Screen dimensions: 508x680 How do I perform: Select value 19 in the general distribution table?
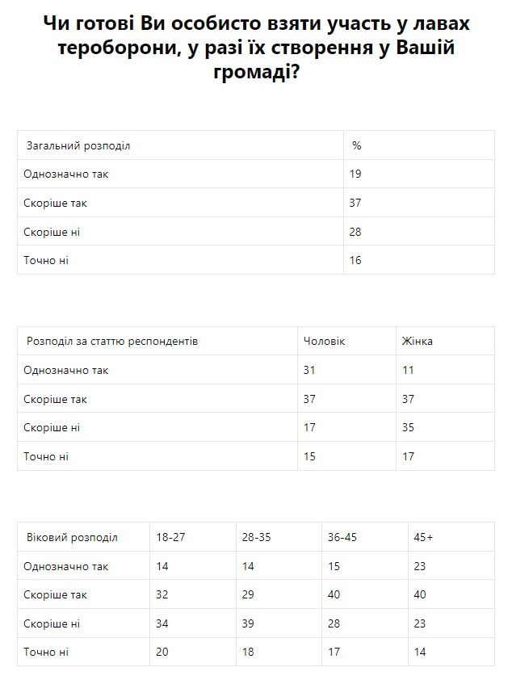[355, 174]
